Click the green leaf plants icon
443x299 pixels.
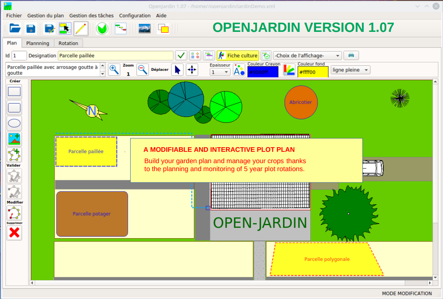(x=101, y=28)
